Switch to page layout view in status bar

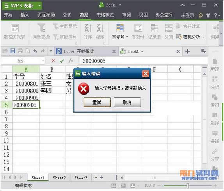pos(123,186)
